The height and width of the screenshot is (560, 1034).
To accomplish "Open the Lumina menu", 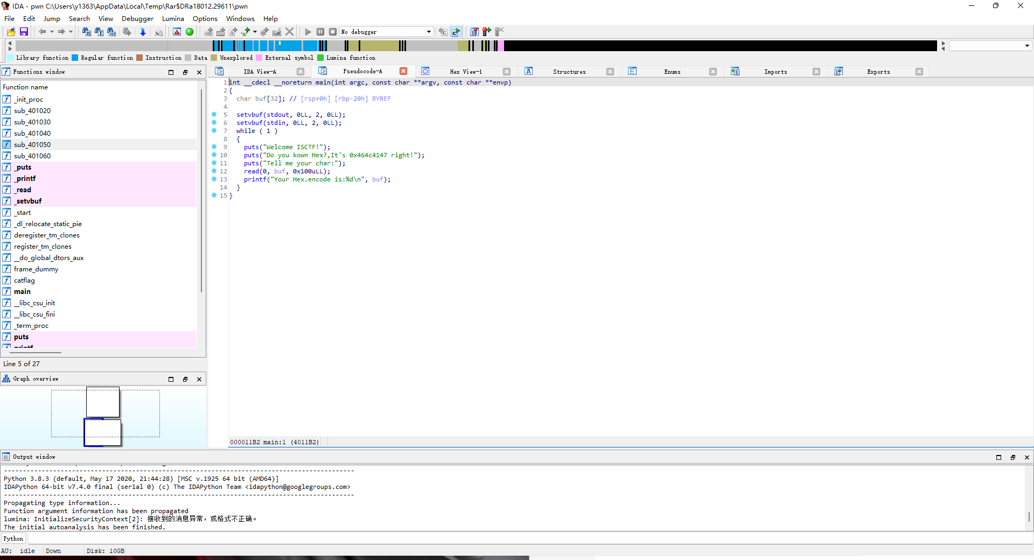I will 173,18.
